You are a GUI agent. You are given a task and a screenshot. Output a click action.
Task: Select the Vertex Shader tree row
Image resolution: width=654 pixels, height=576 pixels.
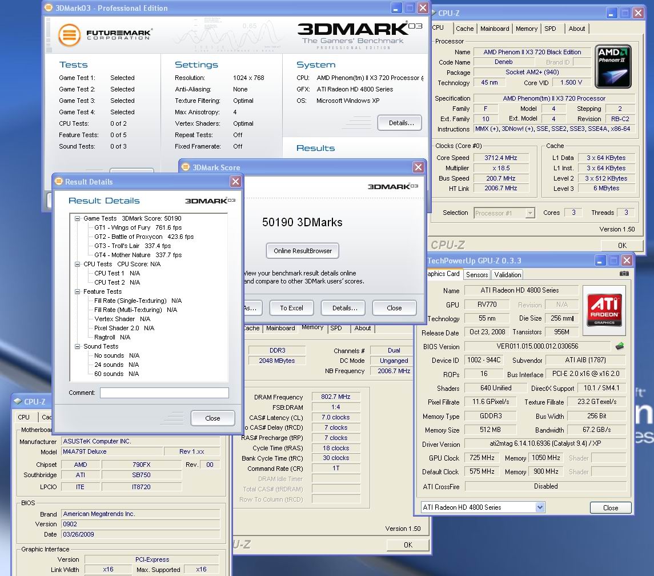[x=122, y=319]
